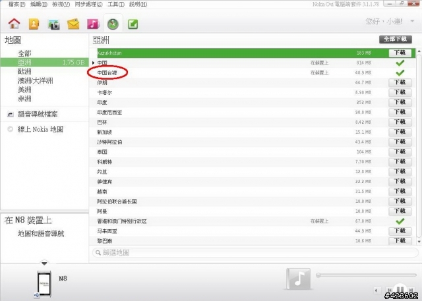The height and width of the screenshot is (301, 422).
Task: Click the 全部下載 button
Action: (396, 40)
